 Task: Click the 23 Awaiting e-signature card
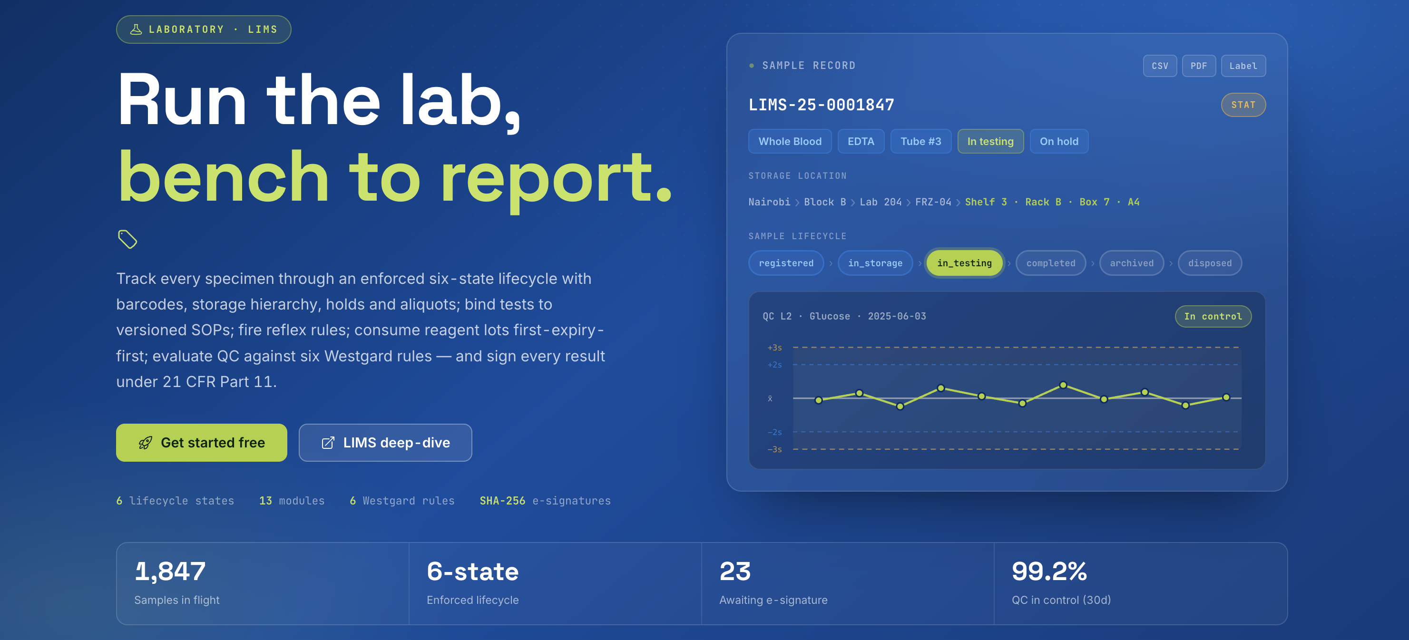click(x=847, y=583)
